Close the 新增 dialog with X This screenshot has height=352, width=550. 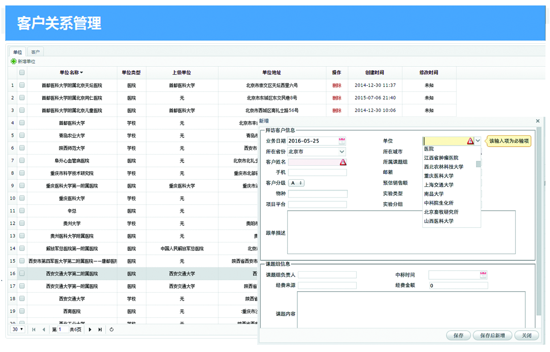(537, 121)
